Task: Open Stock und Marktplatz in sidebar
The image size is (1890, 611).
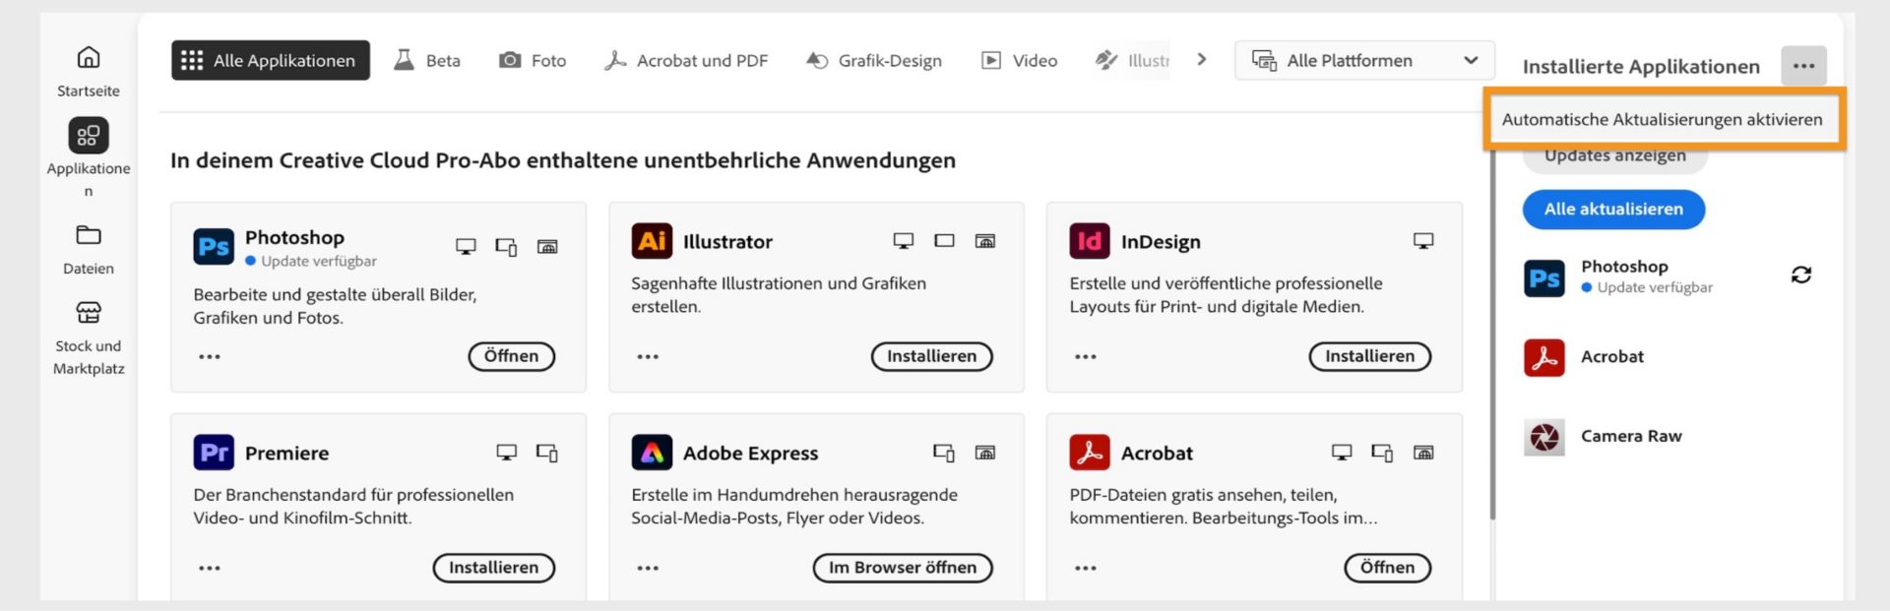Action: [x=89, y=338]
